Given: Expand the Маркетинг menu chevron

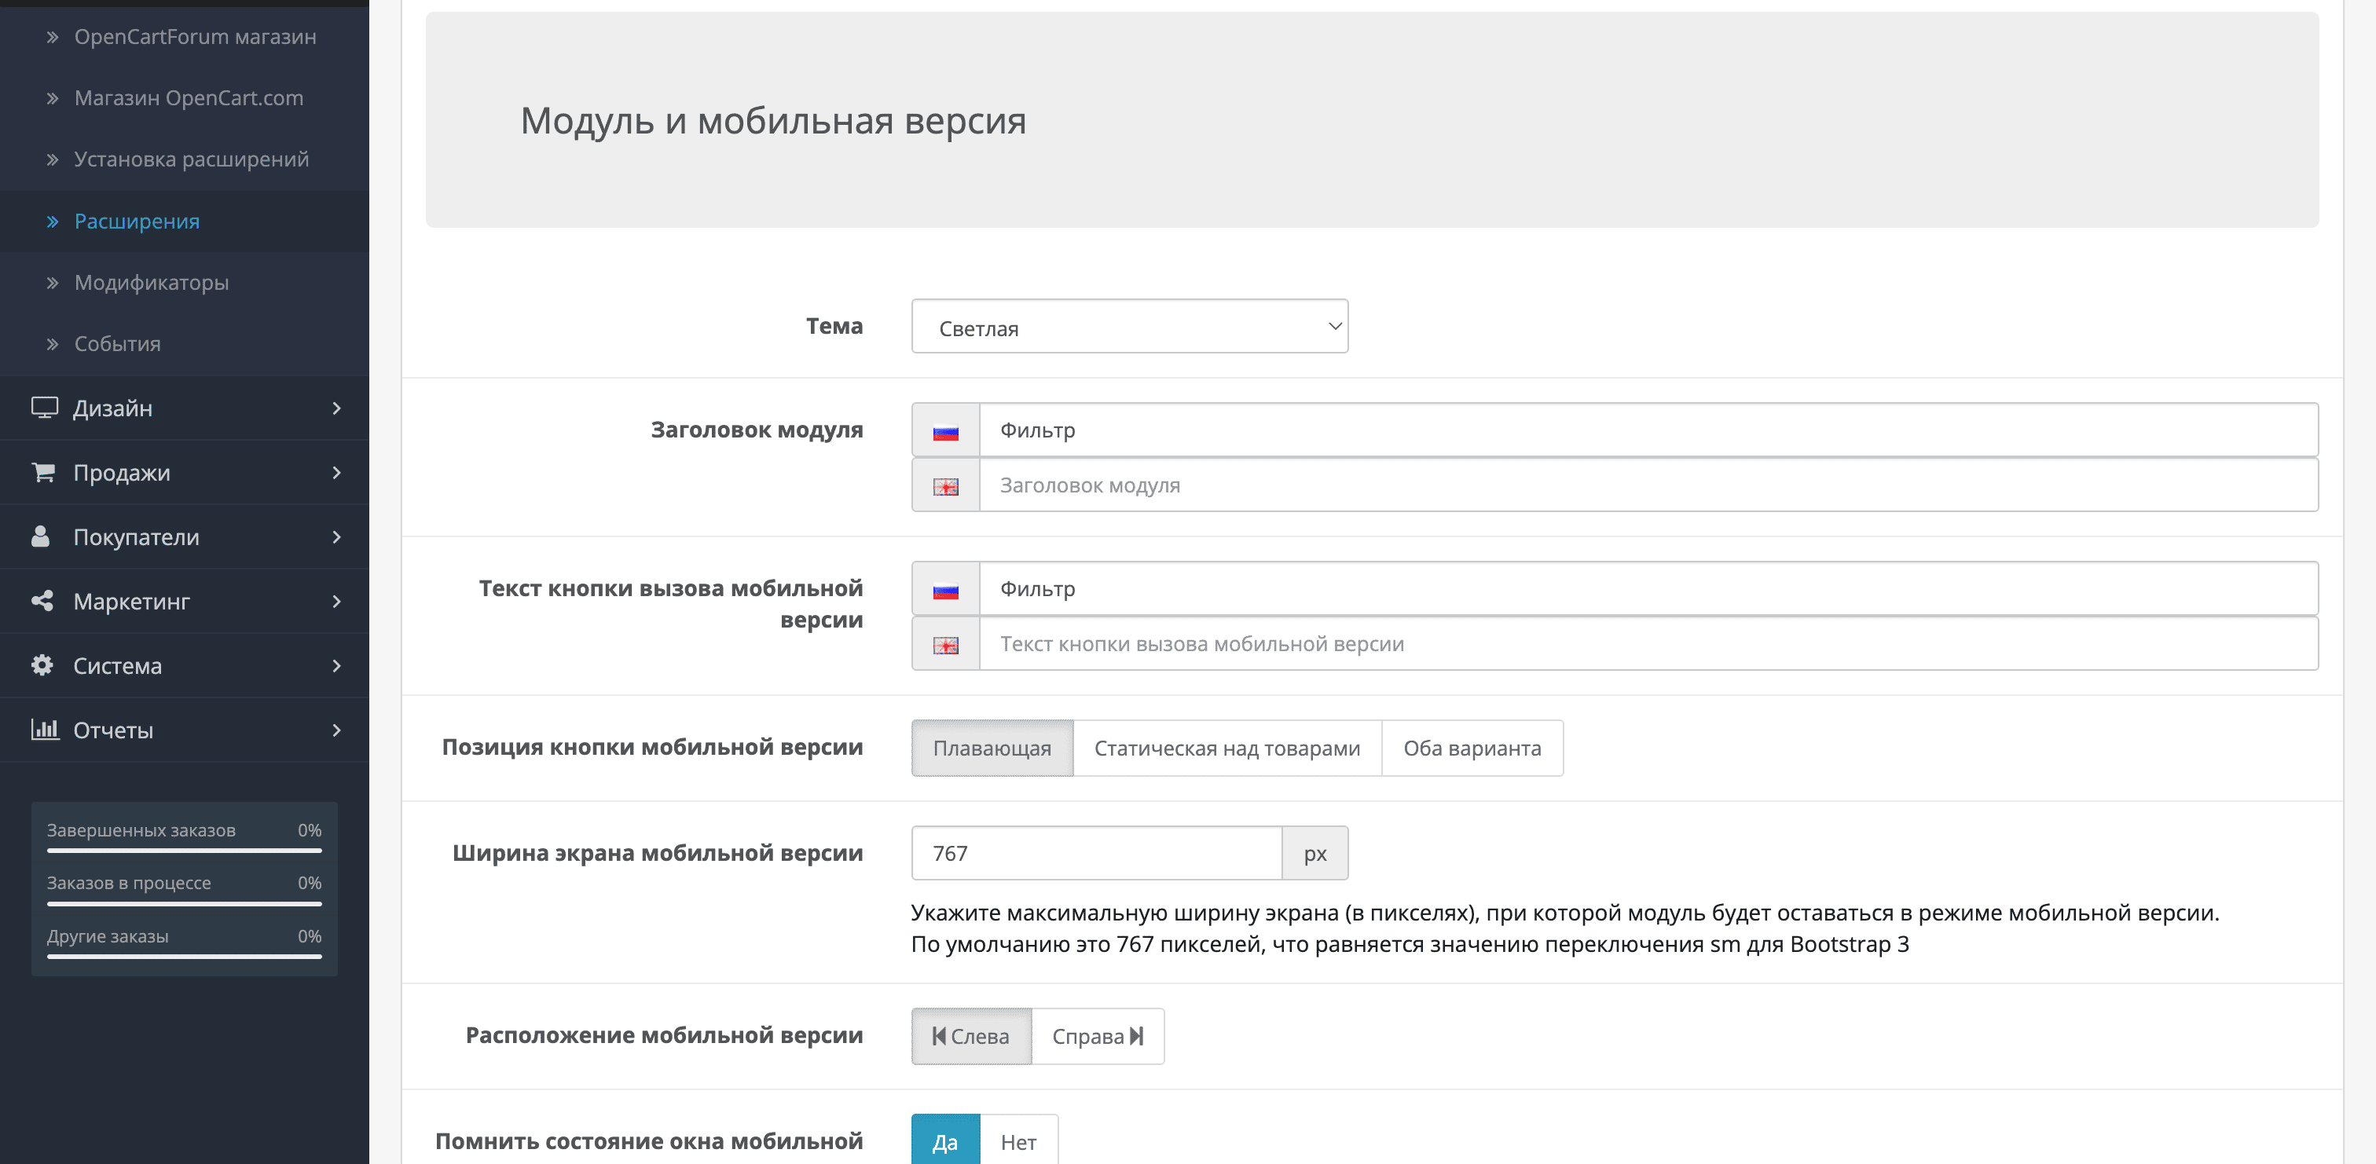Looking at the screenshot, I should pos(336,602).
